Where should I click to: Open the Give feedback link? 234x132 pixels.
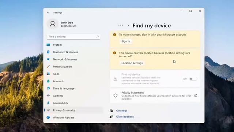tap(125, 117)
